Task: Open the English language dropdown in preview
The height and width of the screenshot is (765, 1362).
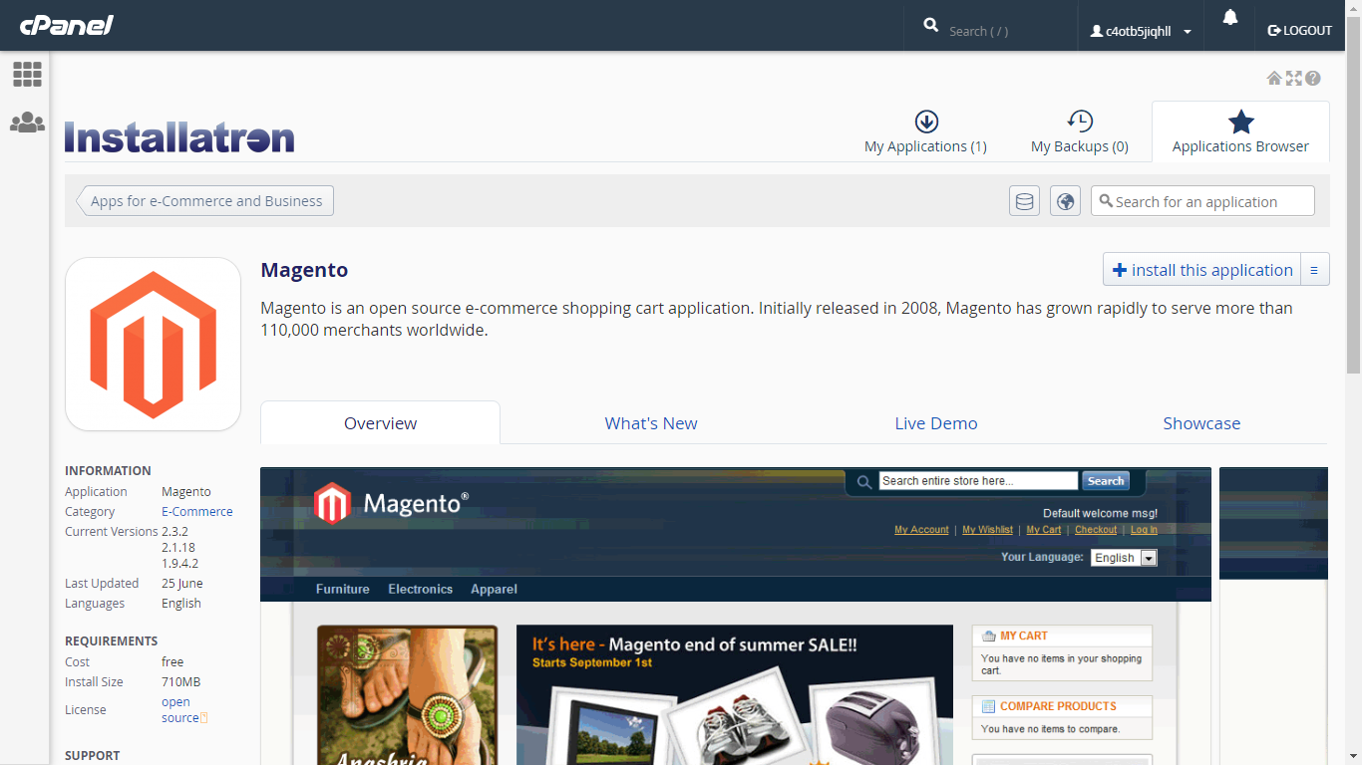Action: pos(1124,558)
